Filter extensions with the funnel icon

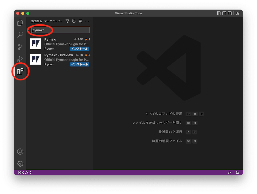[x=67, y=21]
